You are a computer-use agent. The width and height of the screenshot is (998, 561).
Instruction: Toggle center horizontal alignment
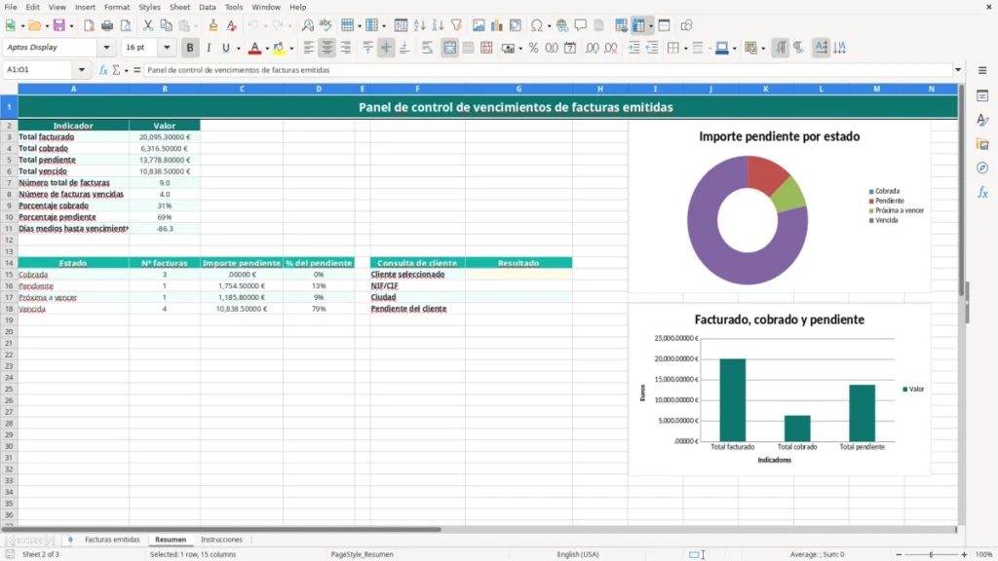327,48
